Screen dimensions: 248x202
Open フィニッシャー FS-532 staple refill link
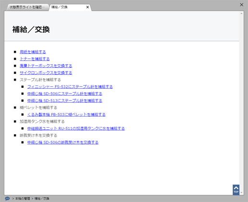tap(70, 87)
